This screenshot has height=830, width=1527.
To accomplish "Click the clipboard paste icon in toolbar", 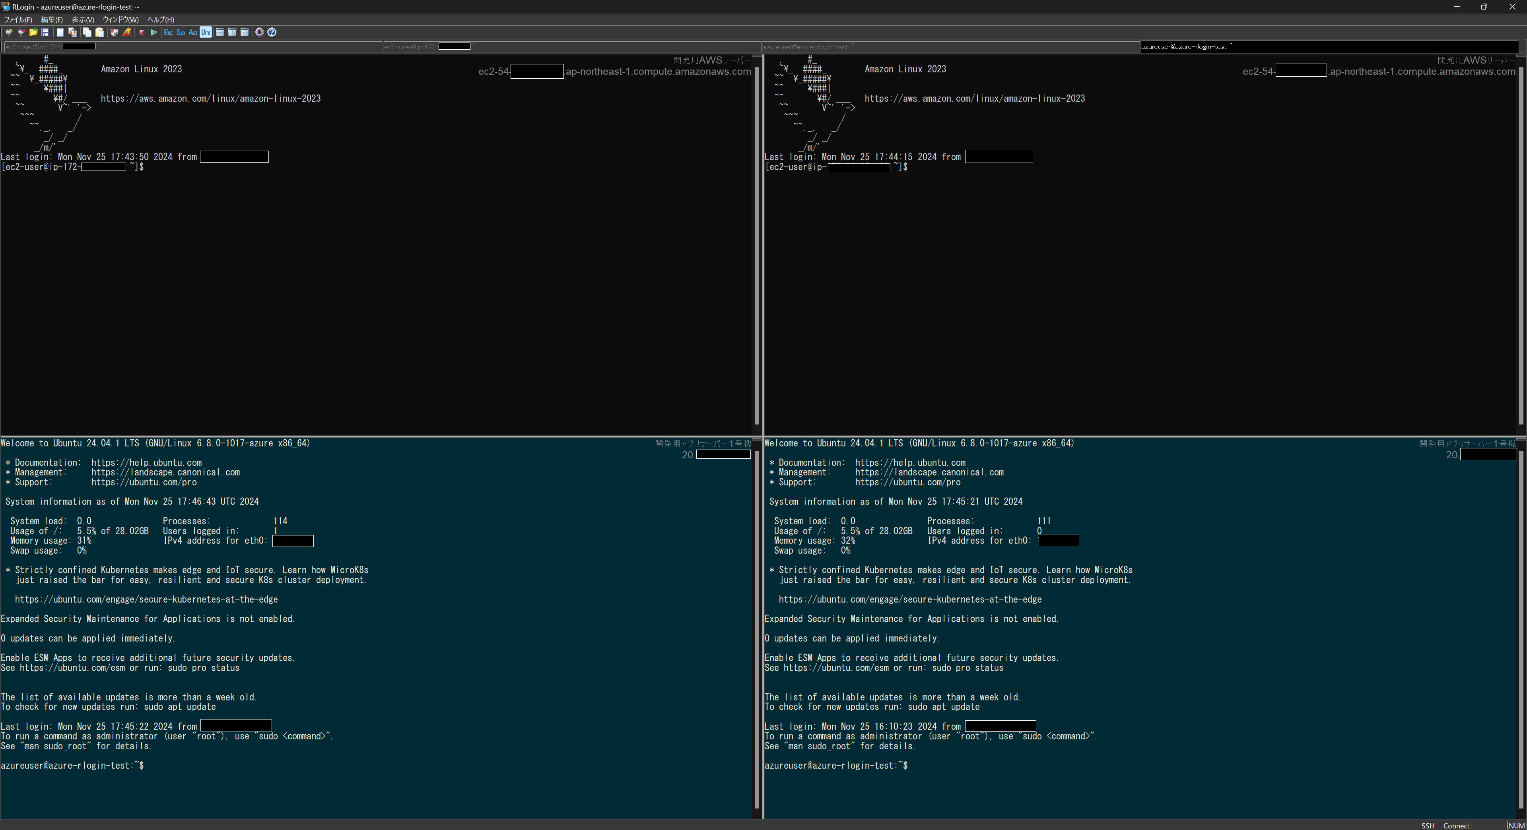I will coord(99,33).
